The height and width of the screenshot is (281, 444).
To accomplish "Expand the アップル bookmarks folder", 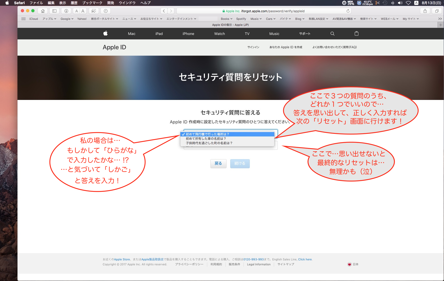I will click(x=49, y=19).
